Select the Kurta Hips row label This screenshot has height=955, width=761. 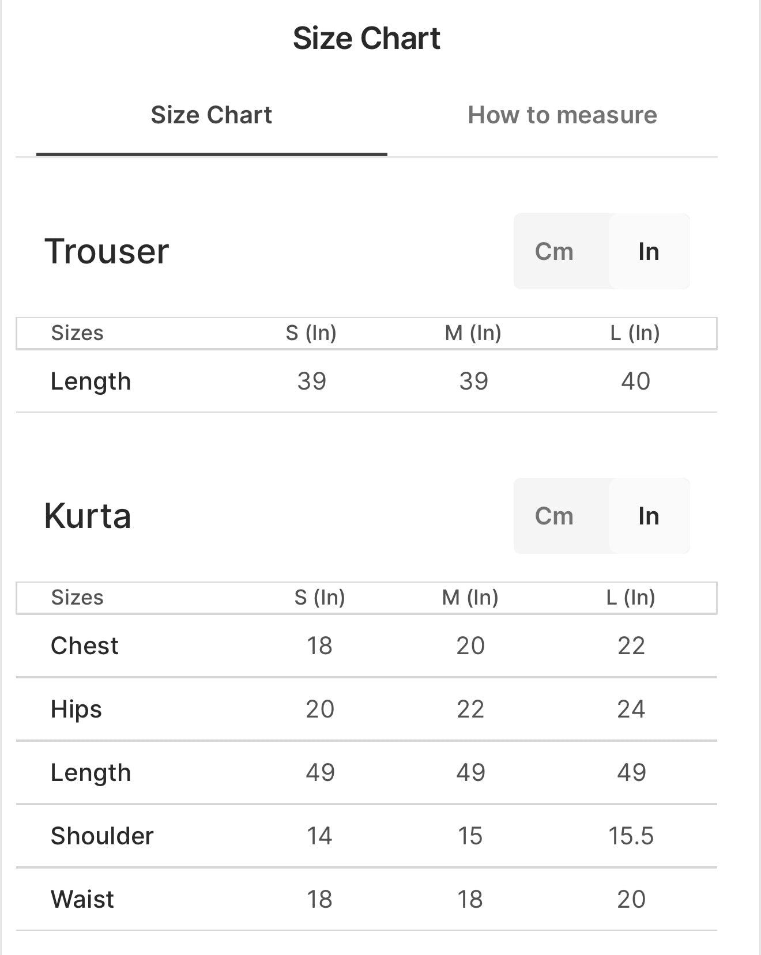[x=76, y=709]
